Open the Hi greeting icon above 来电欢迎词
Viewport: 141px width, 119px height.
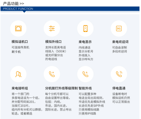(x=119, y=29)
